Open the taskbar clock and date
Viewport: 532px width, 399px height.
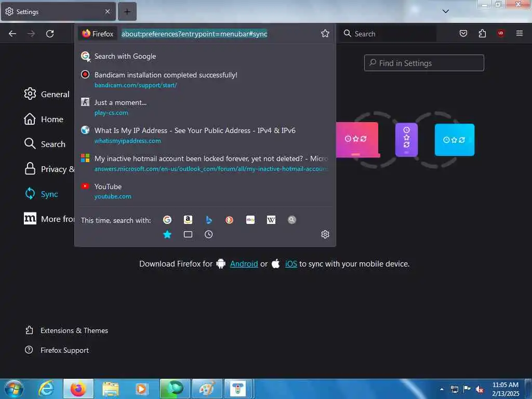coord(506,389)
